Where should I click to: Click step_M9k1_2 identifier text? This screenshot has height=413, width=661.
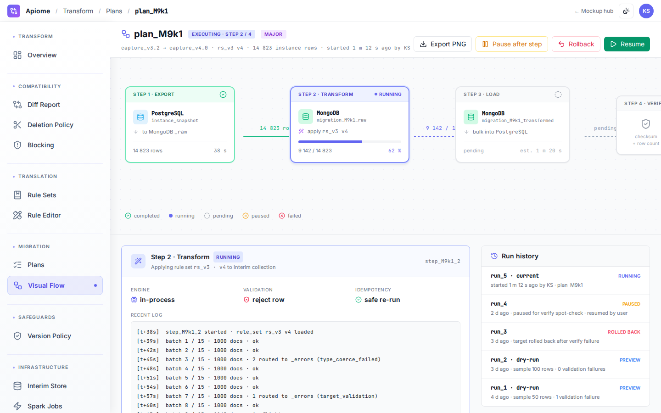(443, 261)
